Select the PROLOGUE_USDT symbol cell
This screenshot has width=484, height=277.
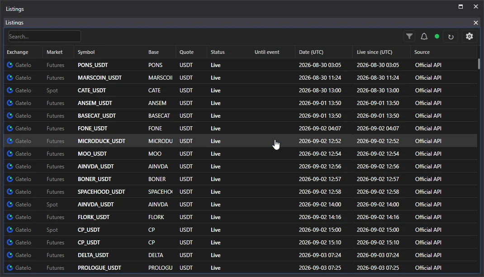[x=100, y=267]
